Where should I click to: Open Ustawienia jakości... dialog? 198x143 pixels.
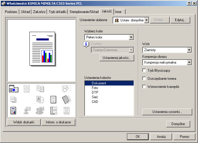(x=117, y=58)
